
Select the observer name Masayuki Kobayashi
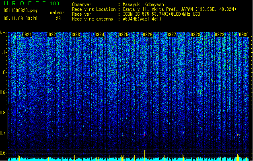click(144, 4)
